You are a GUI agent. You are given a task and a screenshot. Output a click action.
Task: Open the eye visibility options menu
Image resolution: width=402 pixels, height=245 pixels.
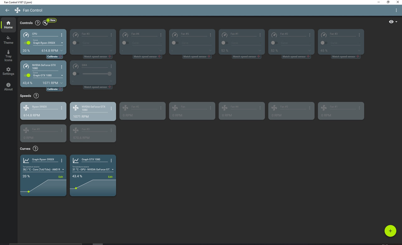click(x=393, y=22)
